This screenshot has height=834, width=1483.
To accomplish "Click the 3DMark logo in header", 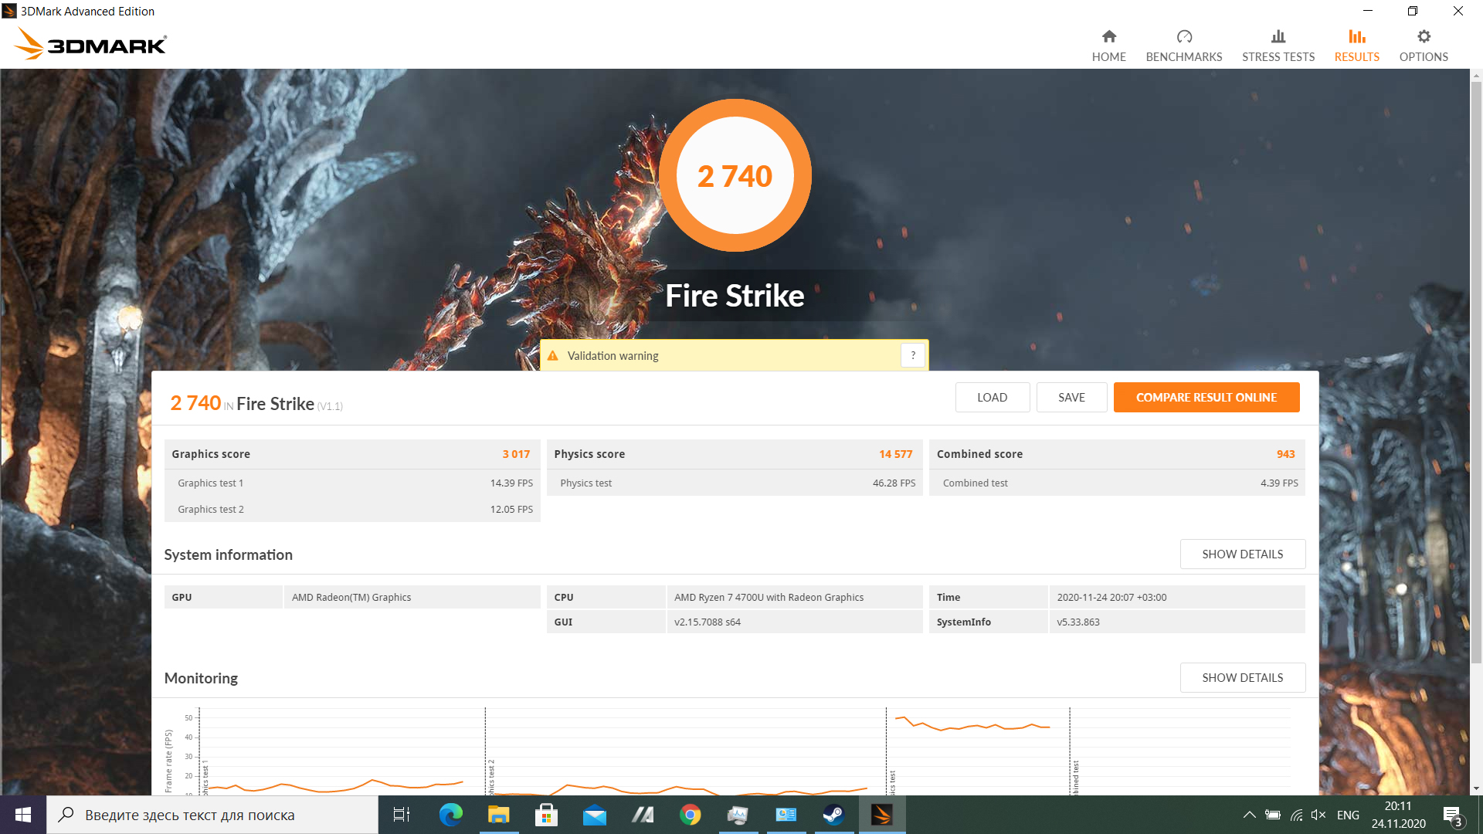I will 90,44.
